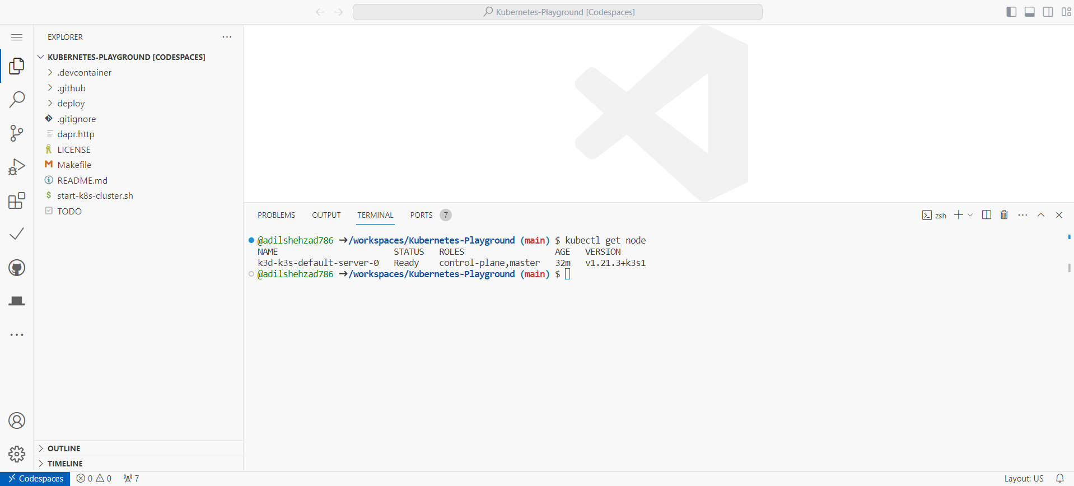
Task: Kill the terminal with trash icon
Action: click(1004, 215)
